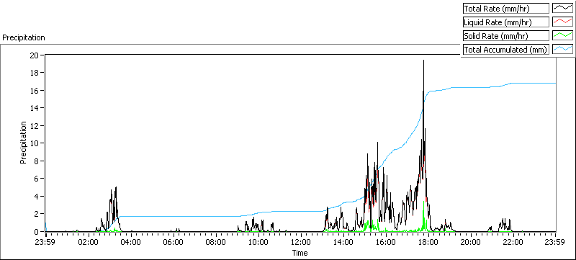Click the Total Accumulated blue line icon
The height and width of the screenshot is (260, 576).
point(563,49)
